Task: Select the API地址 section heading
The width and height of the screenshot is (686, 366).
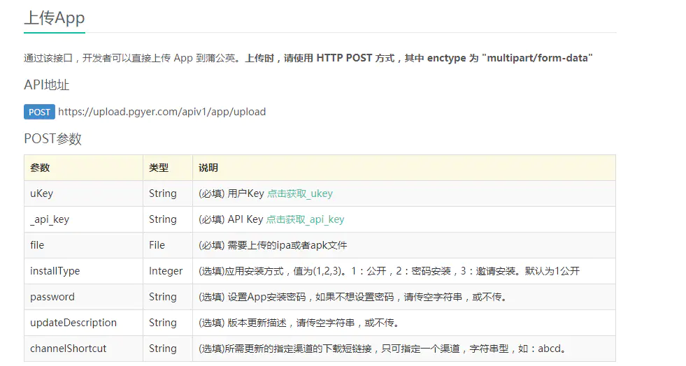Action: tap(46, 85)
